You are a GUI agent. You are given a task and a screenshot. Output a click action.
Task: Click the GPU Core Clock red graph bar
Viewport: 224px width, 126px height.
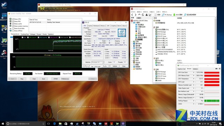tap(212, 72)
